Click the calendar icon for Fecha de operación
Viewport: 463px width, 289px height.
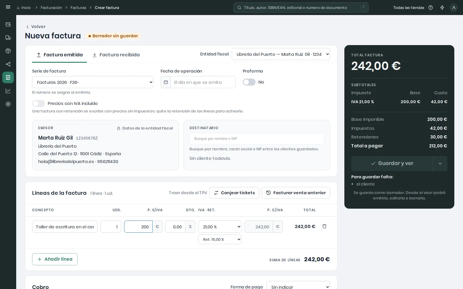[166, 82]
